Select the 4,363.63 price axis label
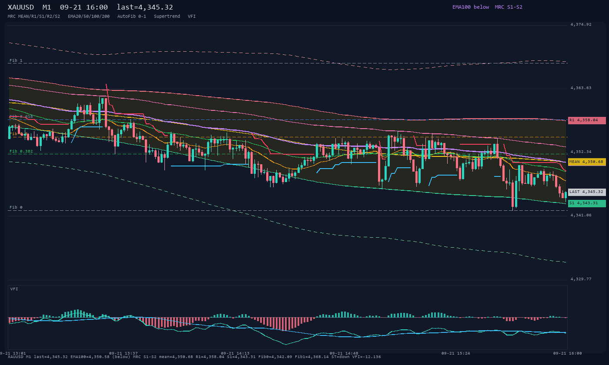The width and height of the screenshot is (609, 365). click(581, 88)
